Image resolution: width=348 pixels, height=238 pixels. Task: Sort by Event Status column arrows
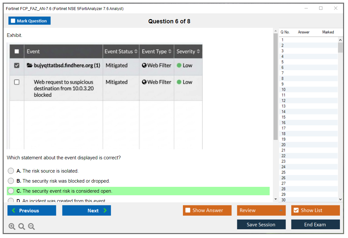136,51
